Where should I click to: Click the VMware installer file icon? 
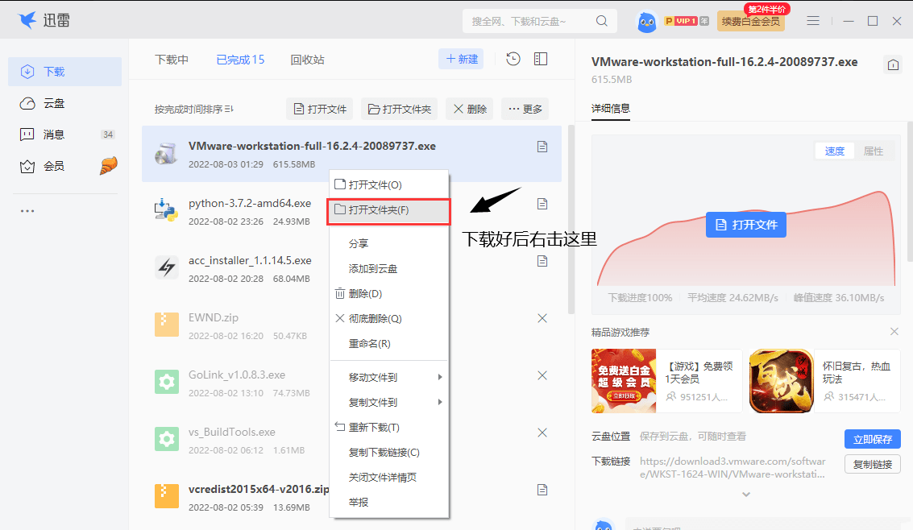pyautogui.click(x=166, y=153)
